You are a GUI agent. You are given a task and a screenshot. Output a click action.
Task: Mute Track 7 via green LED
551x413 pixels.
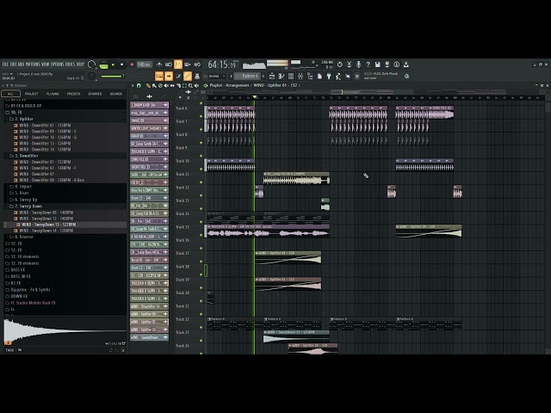(x=201, y=129)
